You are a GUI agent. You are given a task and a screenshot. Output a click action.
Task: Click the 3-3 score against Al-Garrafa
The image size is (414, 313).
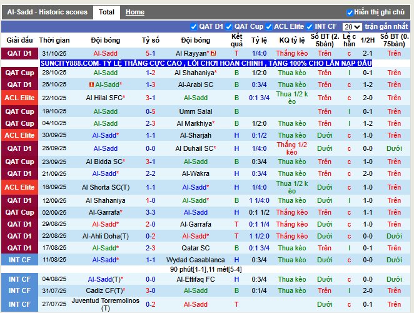pyautogui.click(x=151, y=212)
